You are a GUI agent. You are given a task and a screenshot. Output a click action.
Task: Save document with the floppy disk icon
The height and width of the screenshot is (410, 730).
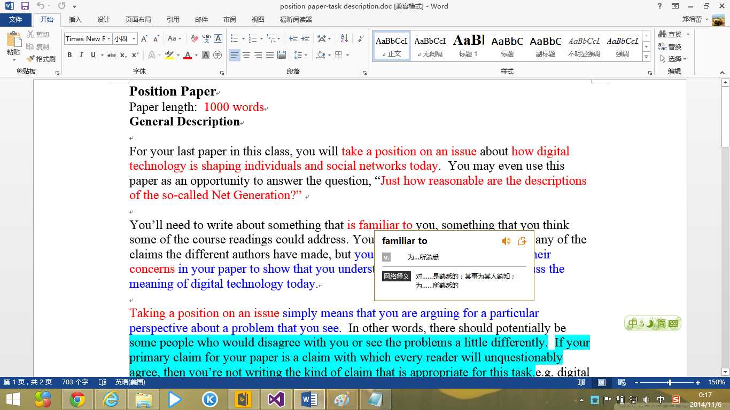point(25,6)
